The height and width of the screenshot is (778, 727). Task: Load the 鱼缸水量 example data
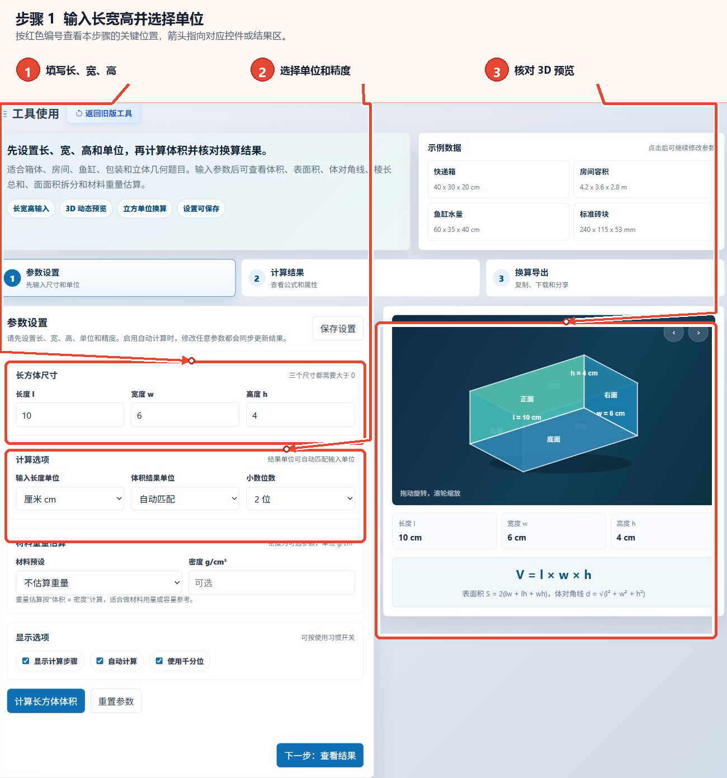(498, 222)
